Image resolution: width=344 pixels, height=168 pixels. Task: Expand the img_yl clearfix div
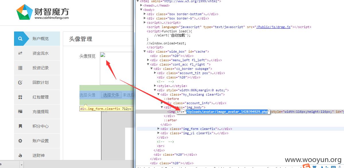point(159,133)
